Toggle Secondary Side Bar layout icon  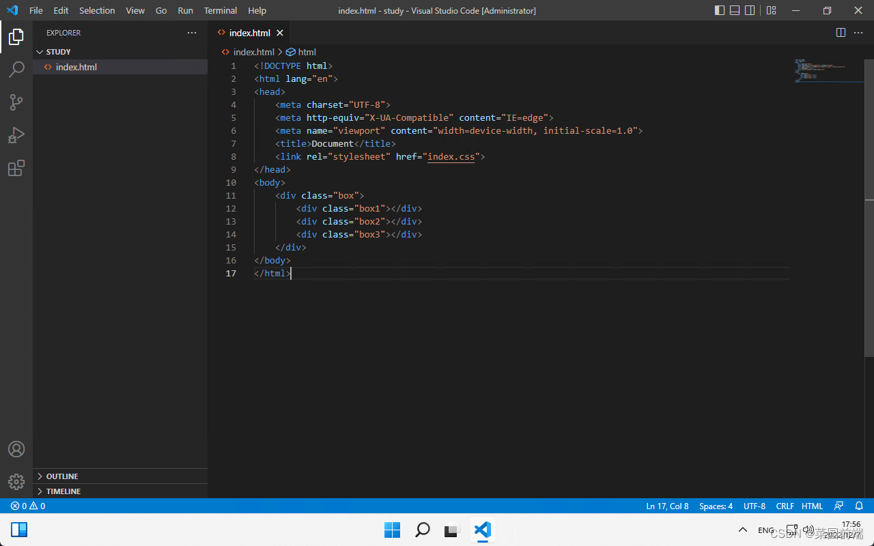coord(750,10)
